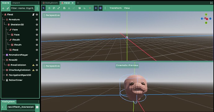Collapse the Meat root node
This screenshot has height=112, width=214.
[x=2, y=14]
